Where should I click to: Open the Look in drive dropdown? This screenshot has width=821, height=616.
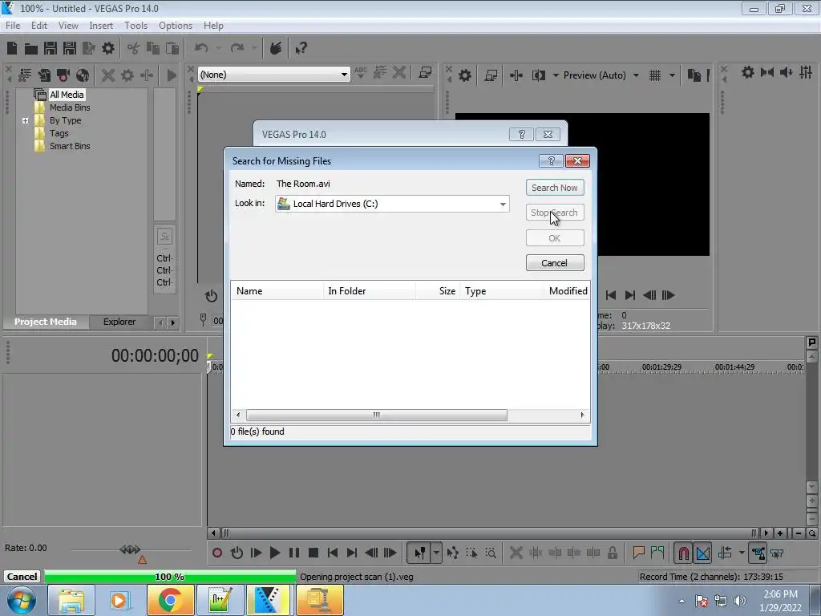(x=503, y=204)
